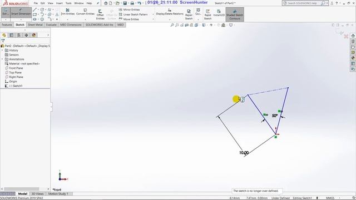Select the Sketch Fillet tool
This screenshot has width=356, height=200.
(x=50, y=19)
